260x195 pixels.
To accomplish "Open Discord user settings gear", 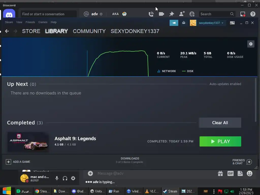I will coord(73,178).
